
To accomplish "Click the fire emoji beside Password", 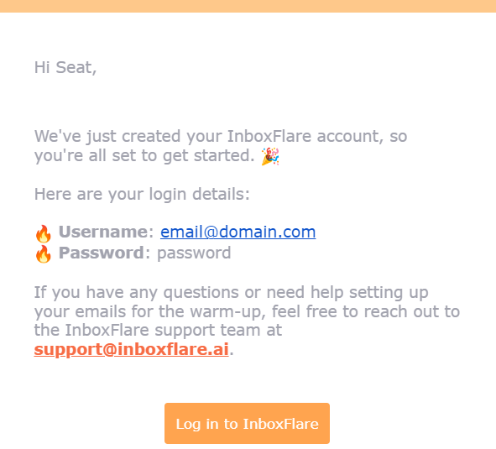I will [43, 253].
